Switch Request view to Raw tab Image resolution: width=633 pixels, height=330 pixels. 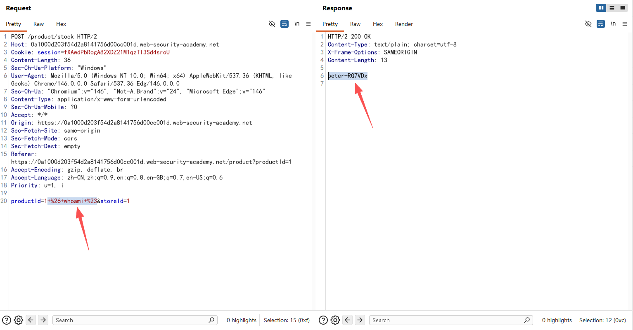[39, 24]
